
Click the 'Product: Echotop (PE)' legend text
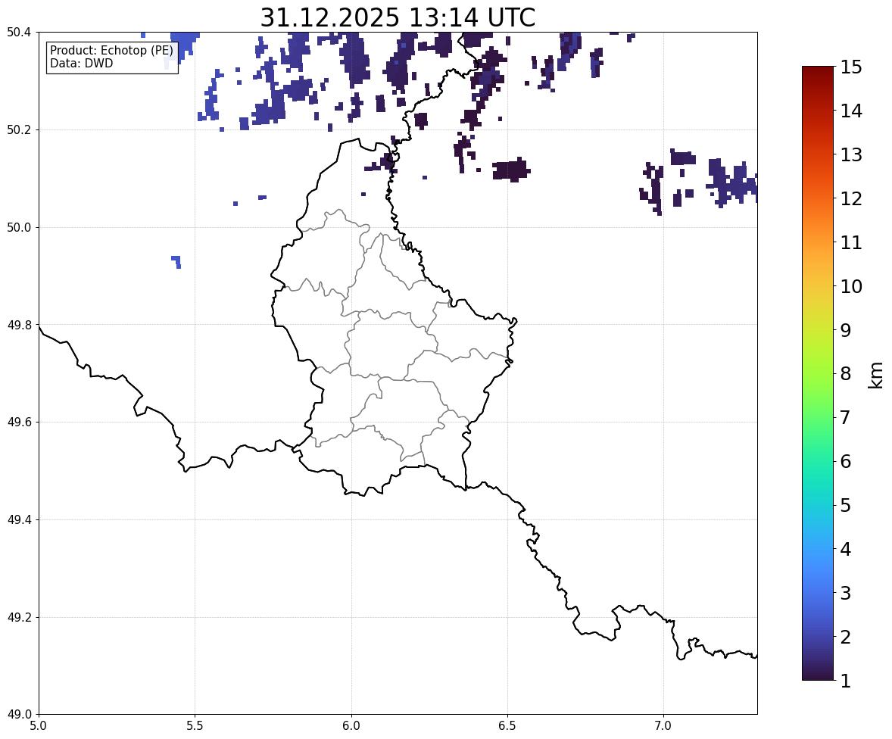111,50
